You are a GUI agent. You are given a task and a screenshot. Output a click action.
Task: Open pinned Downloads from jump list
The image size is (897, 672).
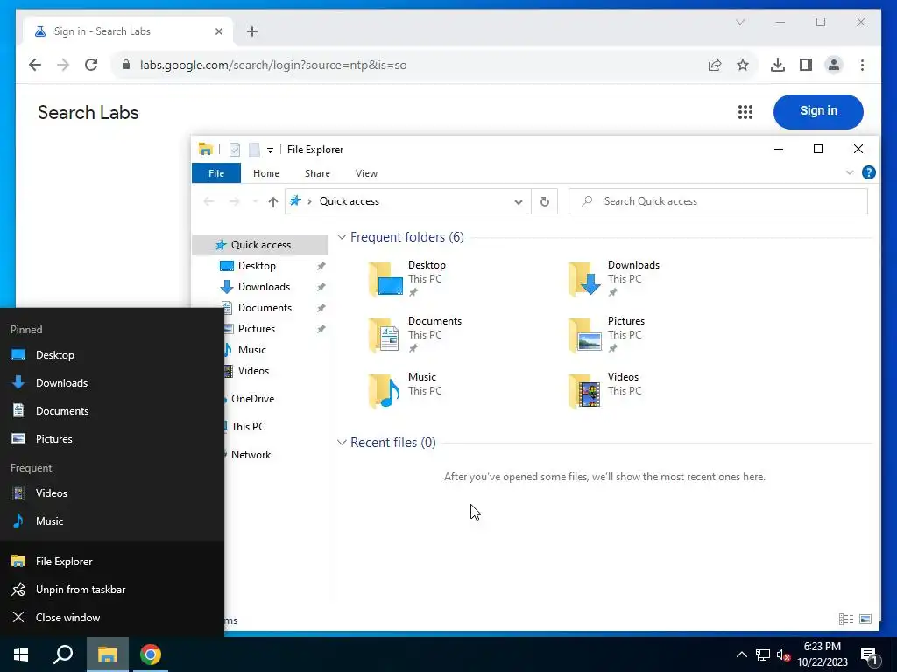[112, 383]
